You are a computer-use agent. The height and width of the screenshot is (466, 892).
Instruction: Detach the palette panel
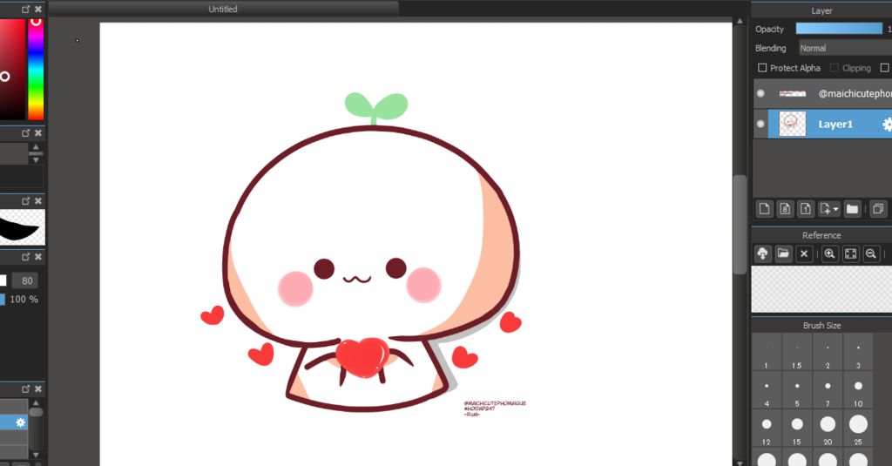point(25,132)
